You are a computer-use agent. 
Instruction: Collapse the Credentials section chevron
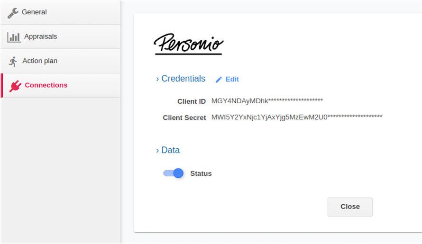pyautogui.click(x=157, y=79)
